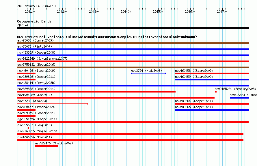Select the red nsv460458 loss bar

point(212,73)
